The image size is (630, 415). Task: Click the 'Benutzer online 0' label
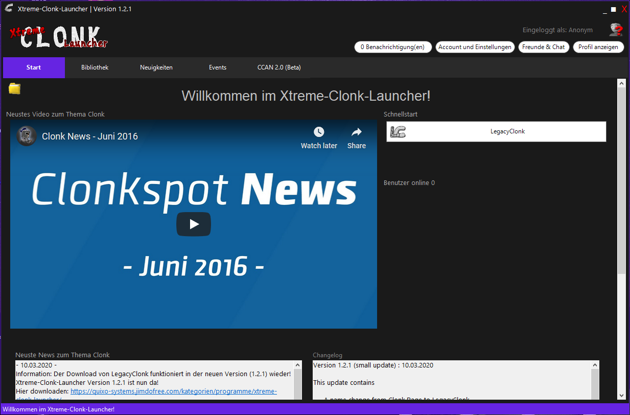click(x=409, y=183)
